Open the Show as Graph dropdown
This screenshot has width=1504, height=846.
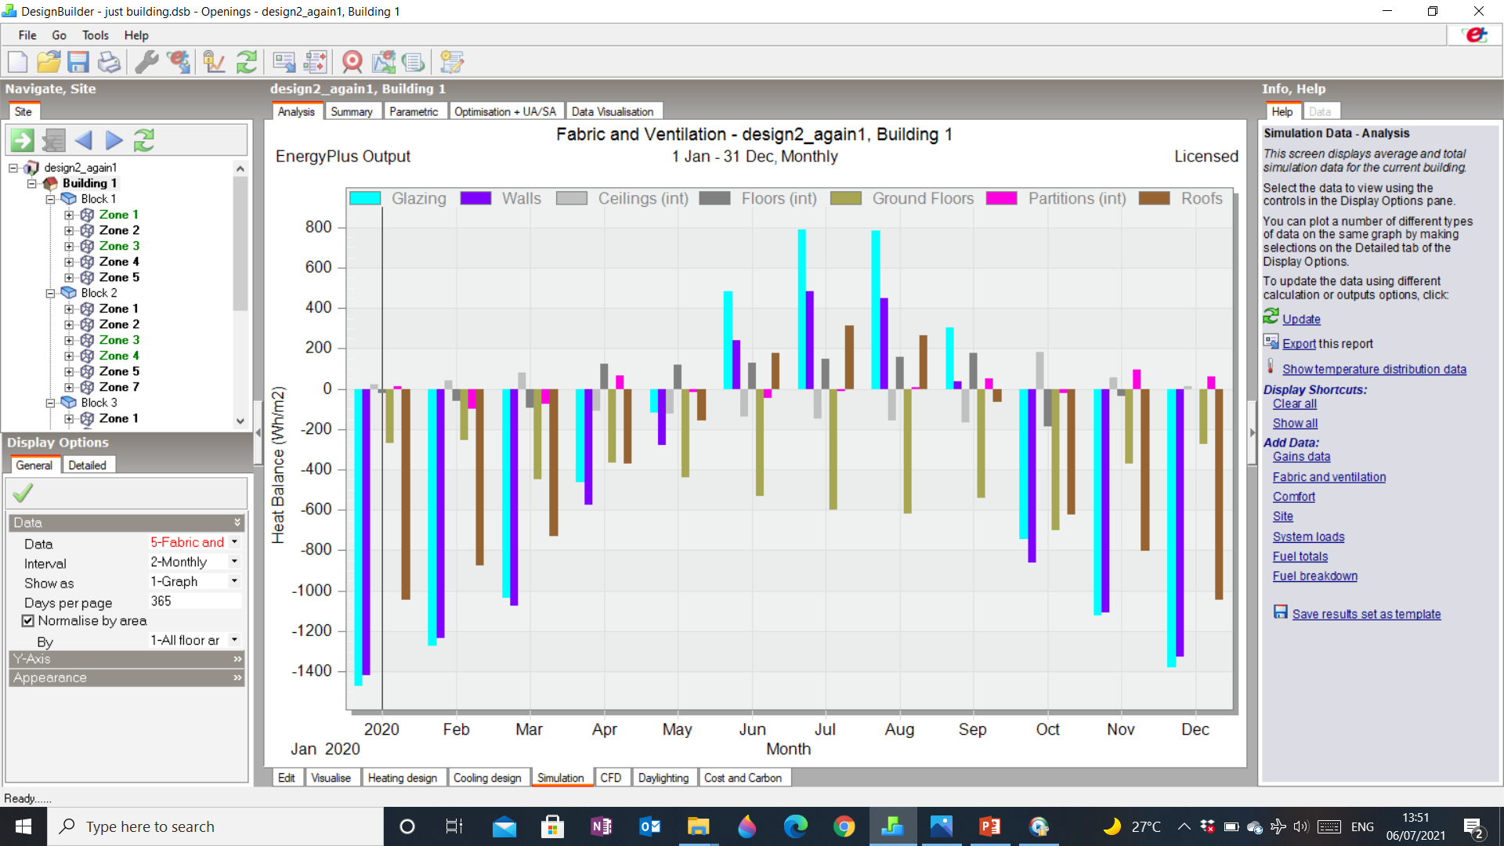(x=195, y=581)
